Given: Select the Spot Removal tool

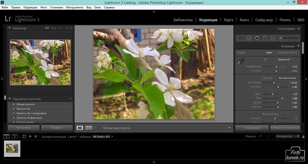Looking at the screenshot, I should pos(249,38).
